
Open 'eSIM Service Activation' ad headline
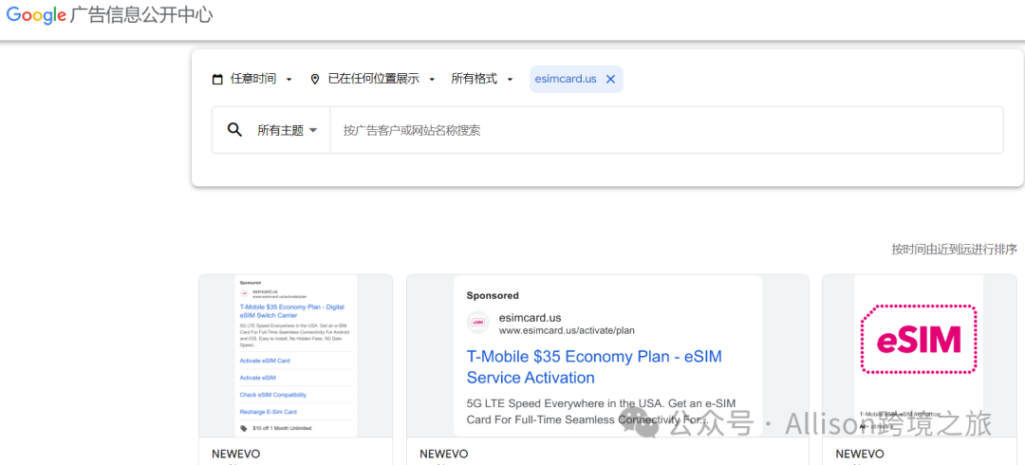coord(594,367)
